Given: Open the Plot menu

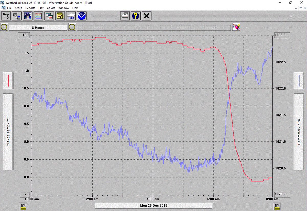Looking at the screenshot, I should pyautogui.click(x=41, y=8).
